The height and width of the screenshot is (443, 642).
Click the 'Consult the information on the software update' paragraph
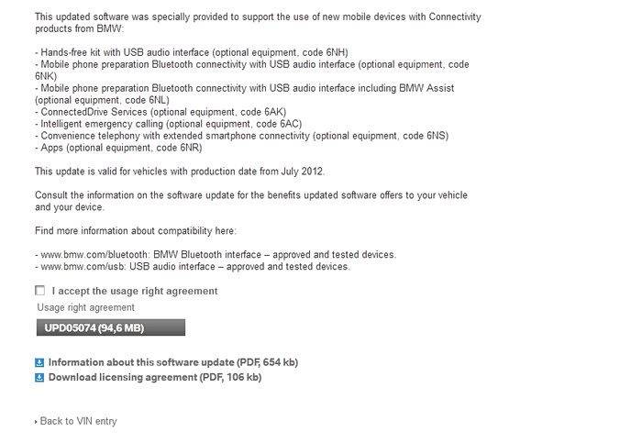pyautogui.click(x=250, y=194)
